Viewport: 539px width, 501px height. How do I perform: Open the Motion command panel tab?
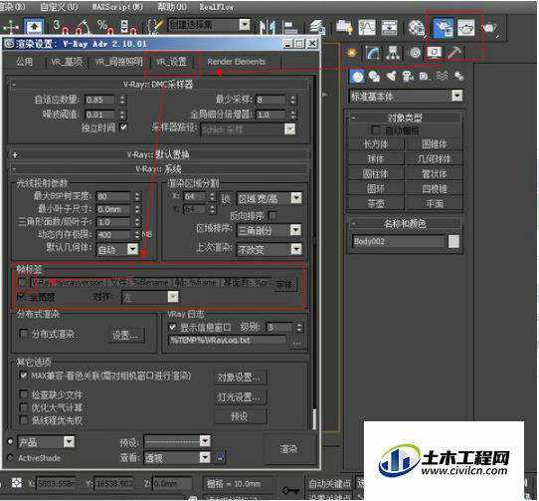click(x=415, y=53)
